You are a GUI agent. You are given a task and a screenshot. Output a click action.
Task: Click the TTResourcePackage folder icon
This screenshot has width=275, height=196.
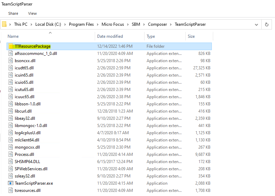[x=11, y=46]
